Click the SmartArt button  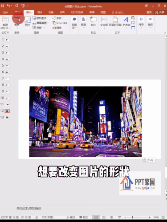[60, 23]
